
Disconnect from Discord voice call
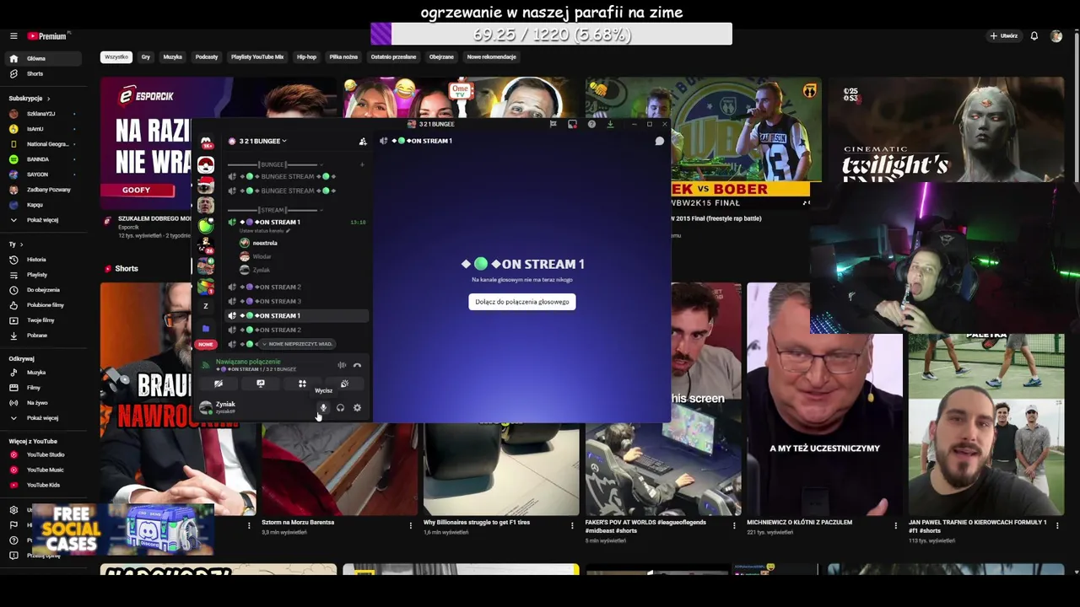[x=357, y=365]
